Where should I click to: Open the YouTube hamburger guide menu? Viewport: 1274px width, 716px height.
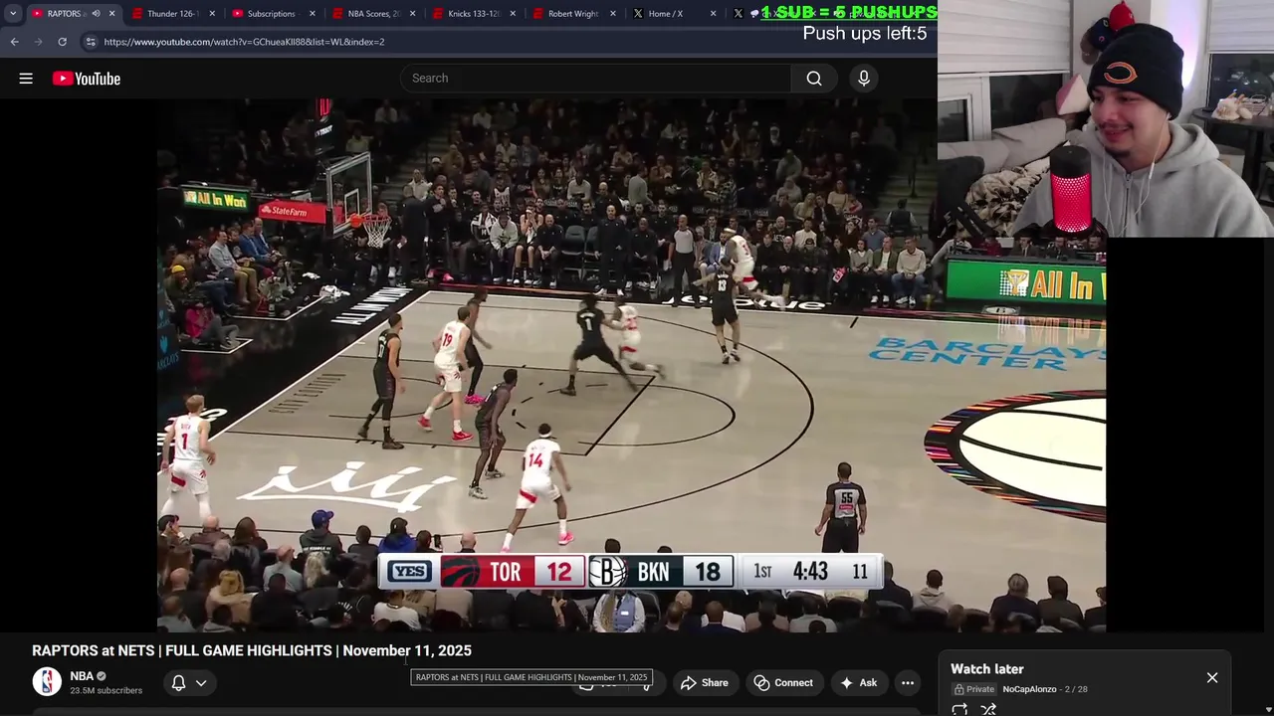point(26,79)
